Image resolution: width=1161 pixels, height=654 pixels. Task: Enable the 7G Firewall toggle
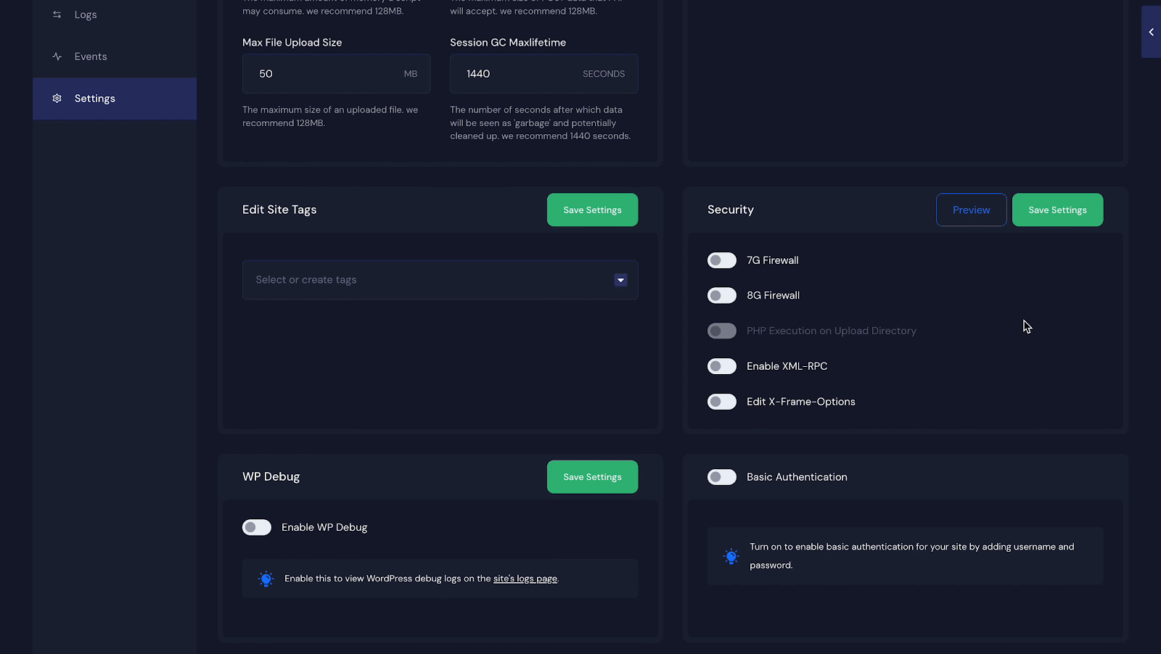click(x=721, y=260)
